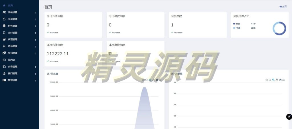Click the envelope icon for 站内信
Viewport: 292px width, 129px height.
(4, 60)
